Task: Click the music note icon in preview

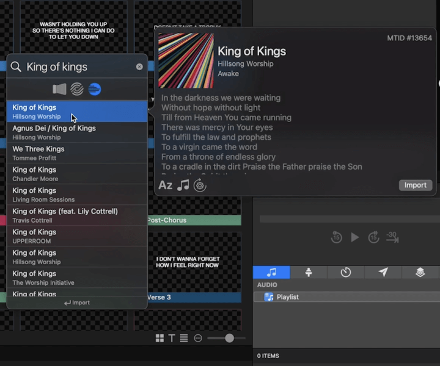Action: coord(183,185)
